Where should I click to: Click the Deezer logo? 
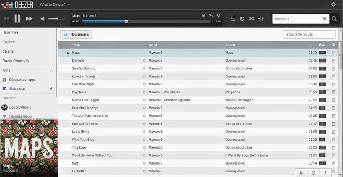point(17,4)
